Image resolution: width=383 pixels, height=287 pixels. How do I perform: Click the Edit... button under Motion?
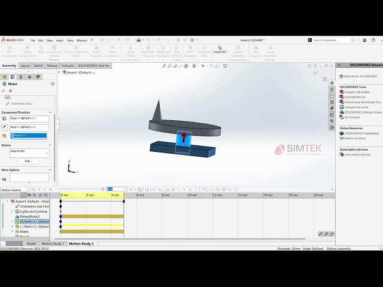point(28,161)
